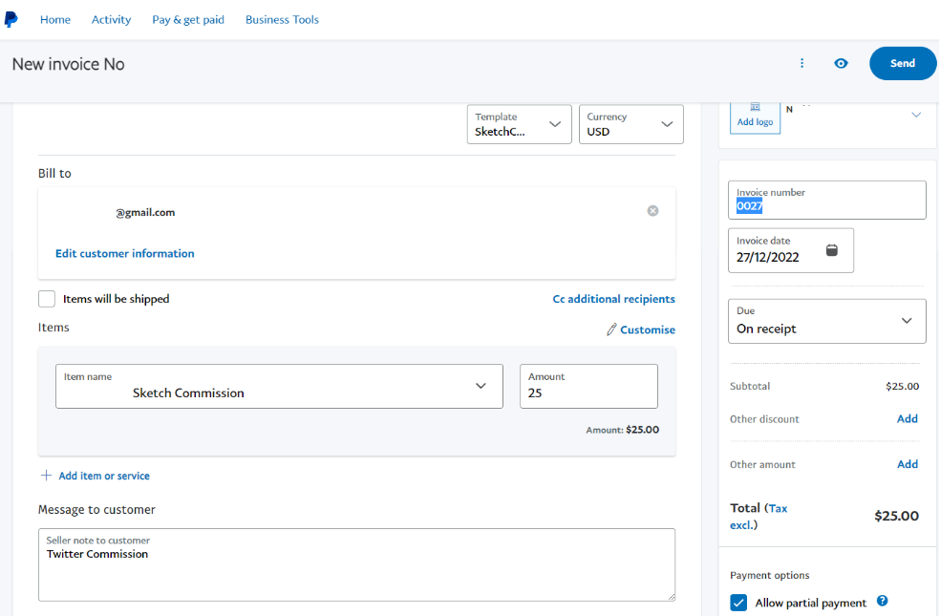Click the pencil icon next to Customise
The height and width of the screenshot is (616, 940).
coord(610,329)
